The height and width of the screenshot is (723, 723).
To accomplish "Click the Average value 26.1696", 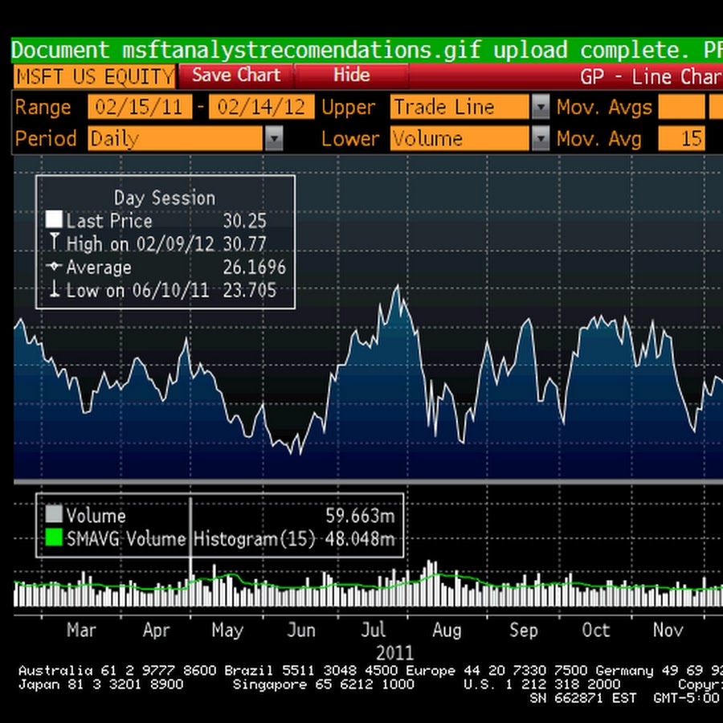I will [255, 268].
